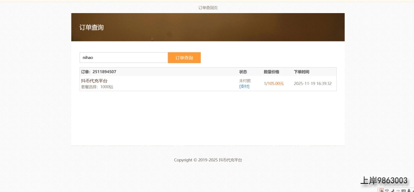414x192 pixels.
Task: Click the [支付] pay link
Action: pyautogui.click(x=244, y=86)
